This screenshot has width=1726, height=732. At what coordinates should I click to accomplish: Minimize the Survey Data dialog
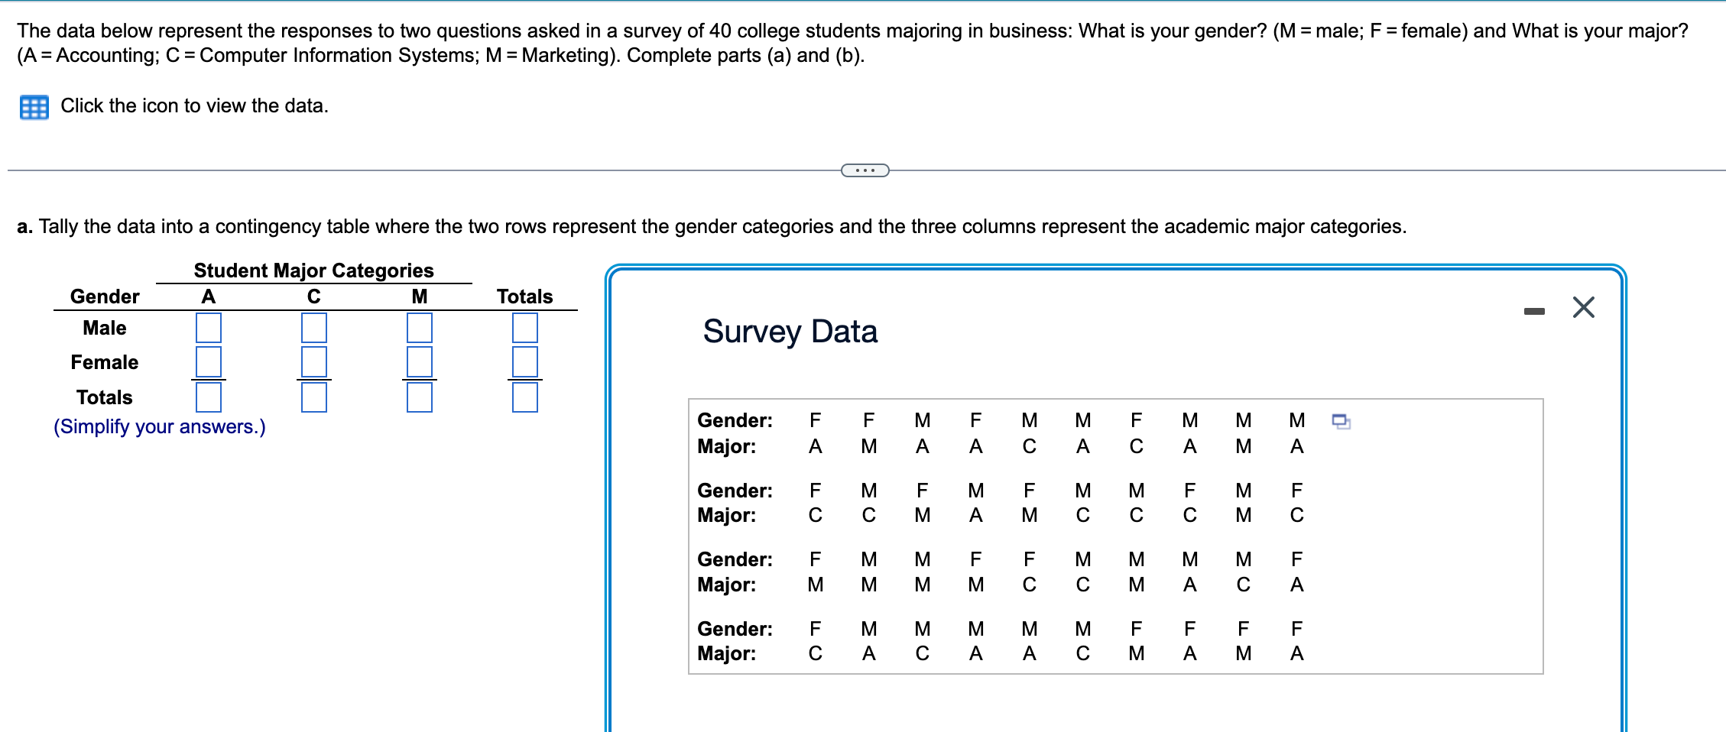[x=1533, y=311]
